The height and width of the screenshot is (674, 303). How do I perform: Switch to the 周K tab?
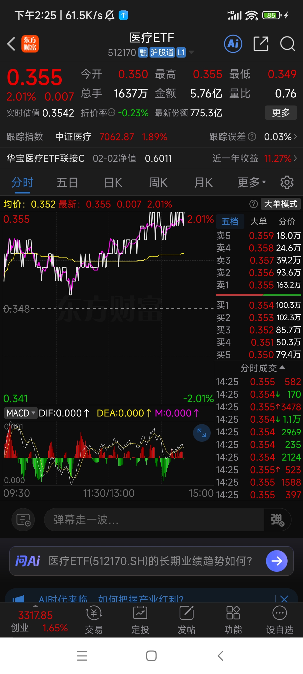158,183
